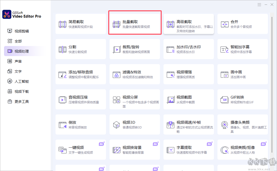Open the 简易截取 easy cutter tool

pos(80,24)
